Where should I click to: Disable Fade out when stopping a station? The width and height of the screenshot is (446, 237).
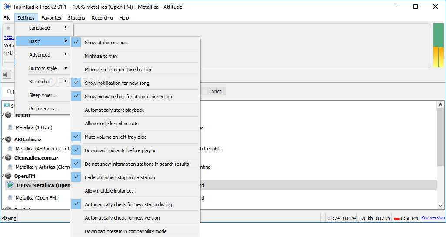pos(135,177)
